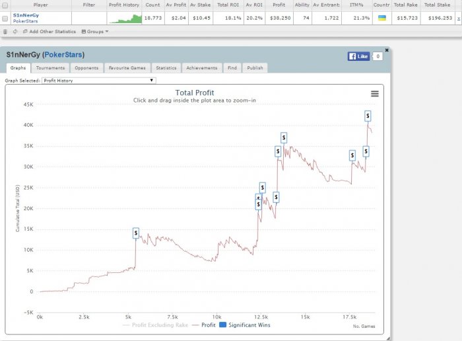462x341 pixels.
Task: Click the Filter column header
Action: click(x=89, y=5)
